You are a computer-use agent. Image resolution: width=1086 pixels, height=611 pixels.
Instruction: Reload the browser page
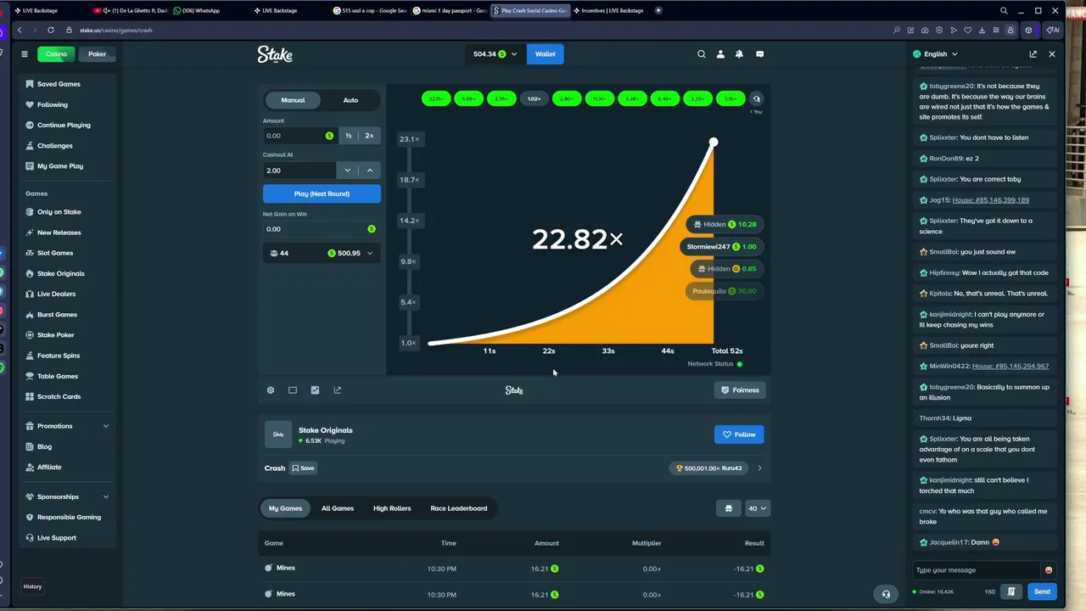(51, 30)
